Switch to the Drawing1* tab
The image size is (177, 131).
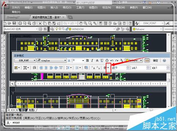pyautogui.click(x=13, y=17)
